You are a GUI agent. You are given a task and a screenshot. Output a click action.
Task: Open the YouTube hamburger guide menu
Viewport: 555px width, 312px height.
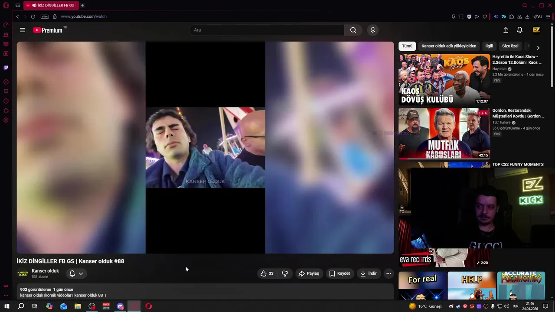tap(23, 30)
